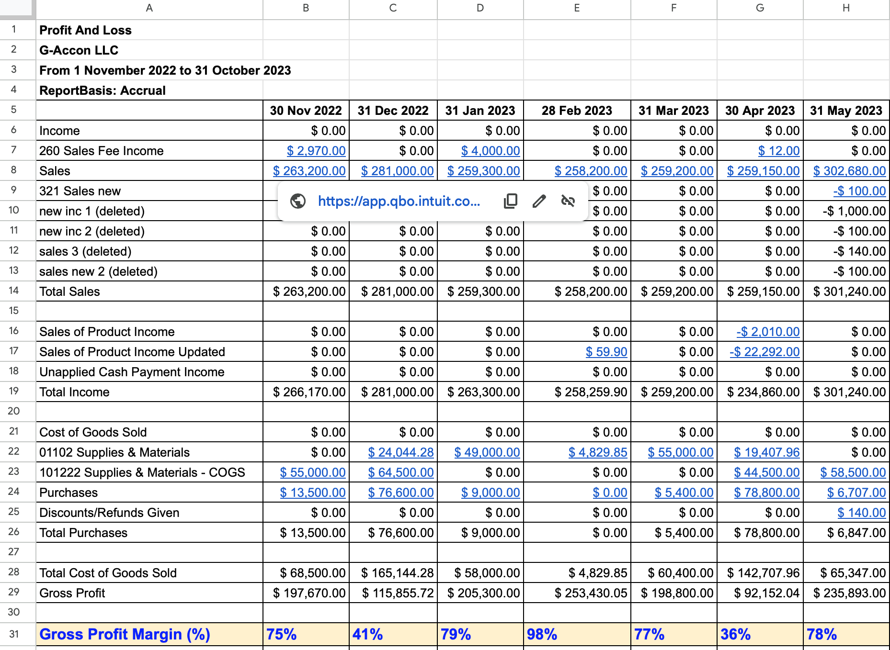Select row 14 header
890x650 pixels.
(x=14, y=291)
